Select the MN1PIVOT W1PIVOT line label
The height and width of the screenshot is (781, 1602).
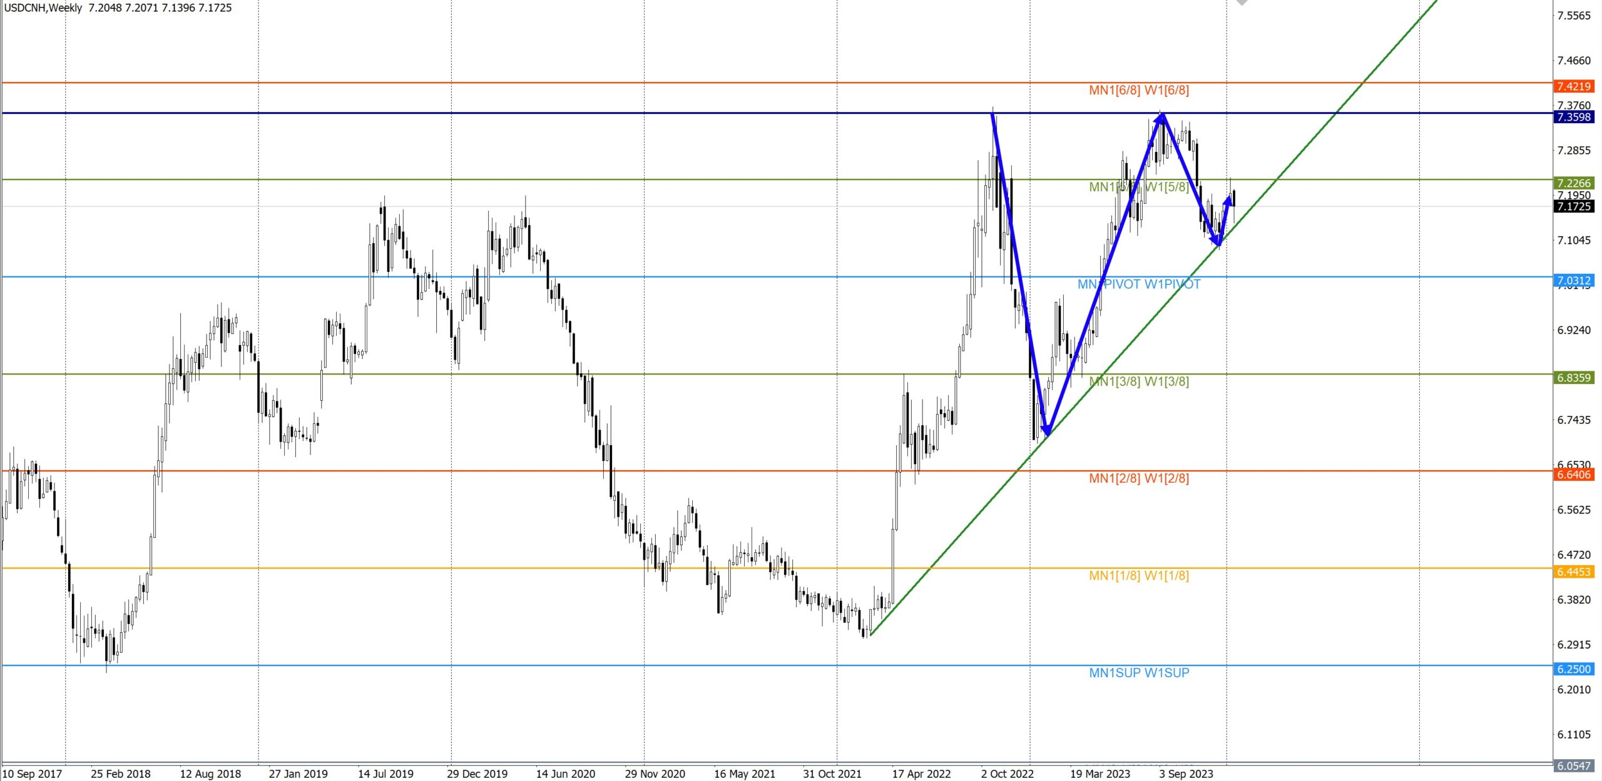point(1138,285)
